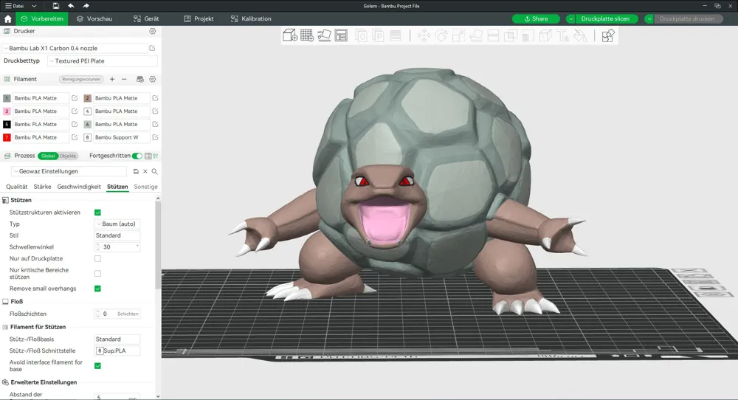738x400 pixels.
Task: Open dropdown arrow beside Druckplatte slicen
Action: point(570,19)
